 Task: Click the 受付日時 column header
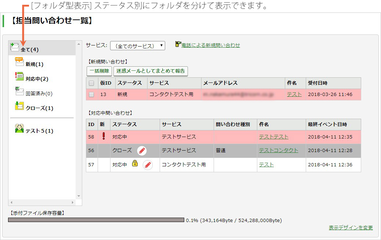tap(333, 83)
